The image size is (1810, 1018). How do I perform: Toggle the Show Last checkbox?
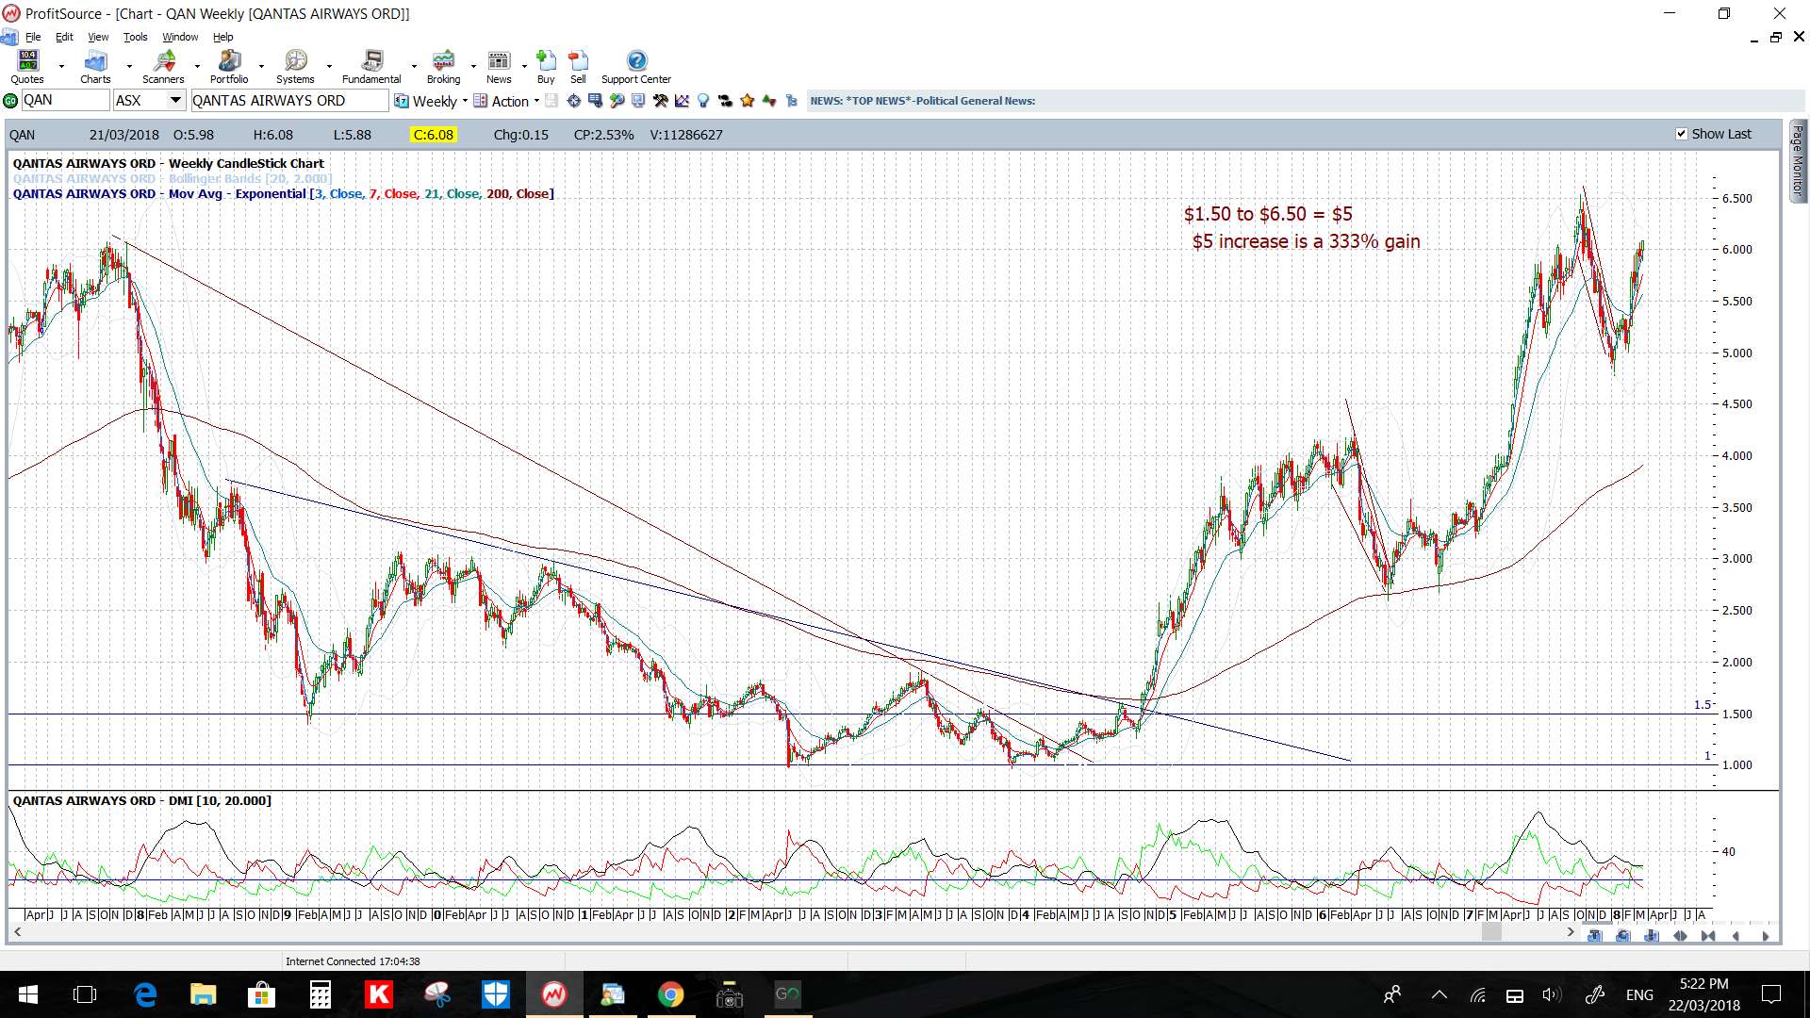[x=1682, y=134]
